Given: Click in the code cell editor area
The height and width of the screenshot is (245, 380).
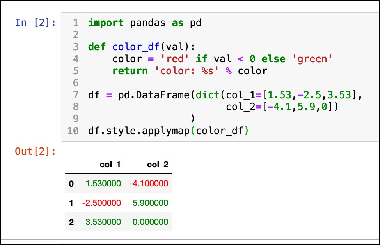Looking at the screenshot, I should pyautogui.click(x=220, y=77).
